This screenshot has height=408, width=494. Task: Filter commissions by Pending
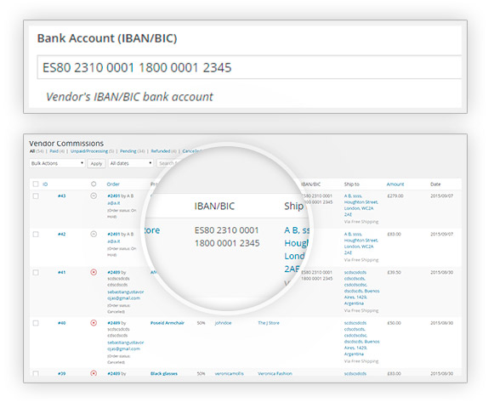click(128, 151)
